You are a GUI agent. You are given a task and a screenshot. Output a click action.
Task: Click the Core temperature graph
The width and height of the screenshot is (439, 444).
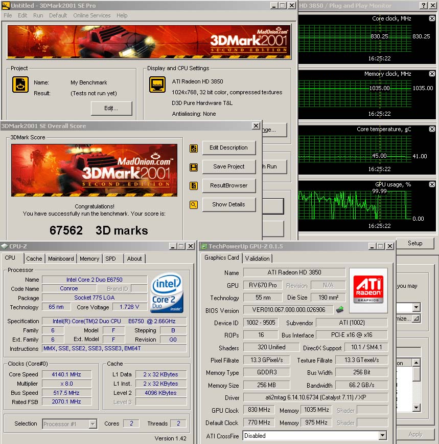pos(366,151)
